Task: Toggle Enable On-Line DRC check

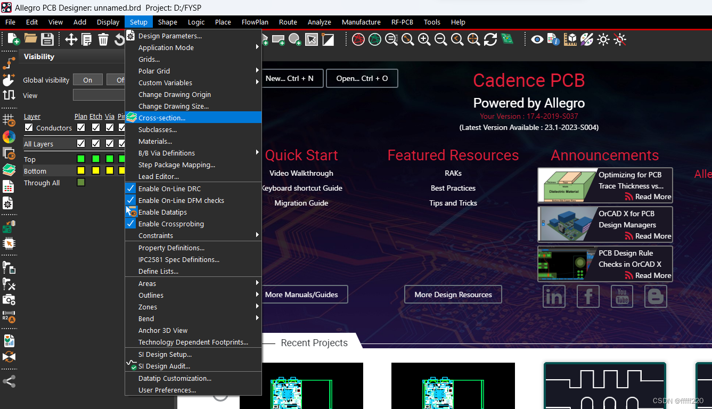Action: coord(193,189)
